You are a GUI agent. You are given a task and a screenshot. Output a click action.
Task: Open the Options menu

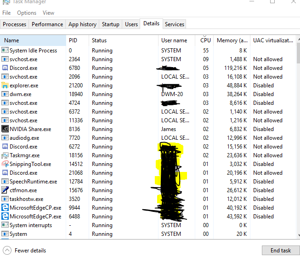tap(27, 13)
